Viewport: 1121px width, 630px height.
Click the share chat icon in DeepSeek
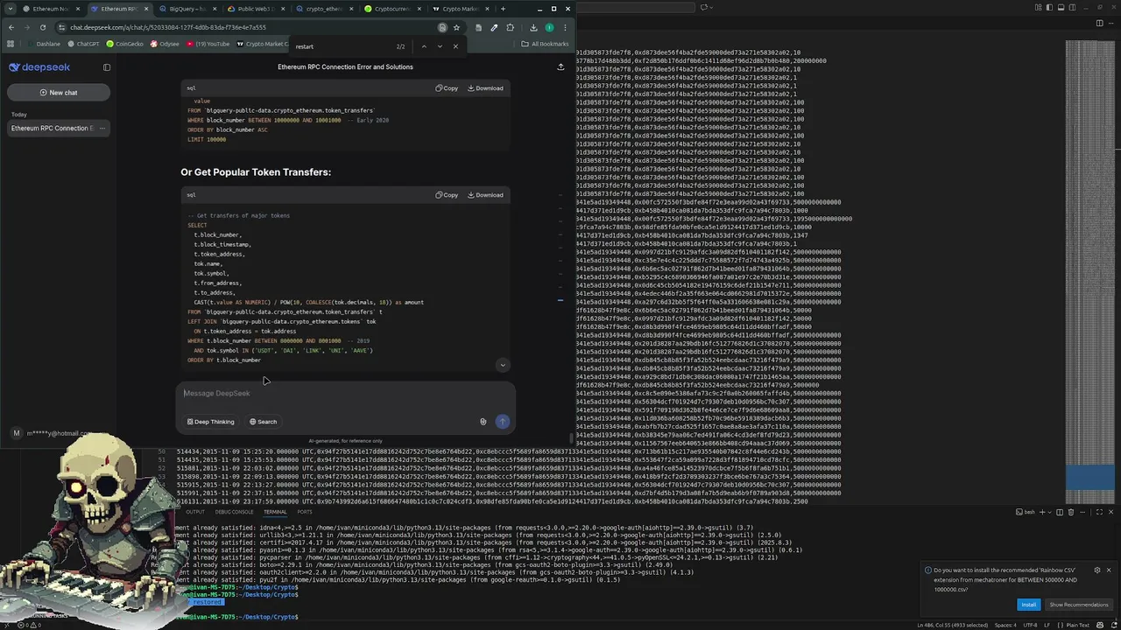560,66
